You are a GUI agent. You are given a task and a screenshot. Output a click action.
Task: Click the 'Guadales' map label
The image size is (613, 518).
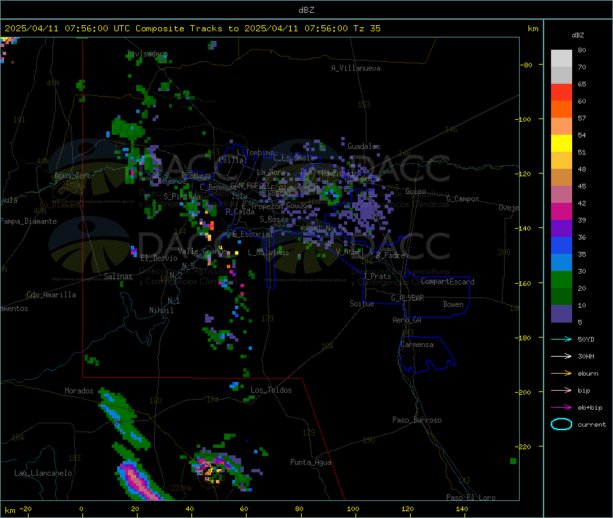point(364,146)
